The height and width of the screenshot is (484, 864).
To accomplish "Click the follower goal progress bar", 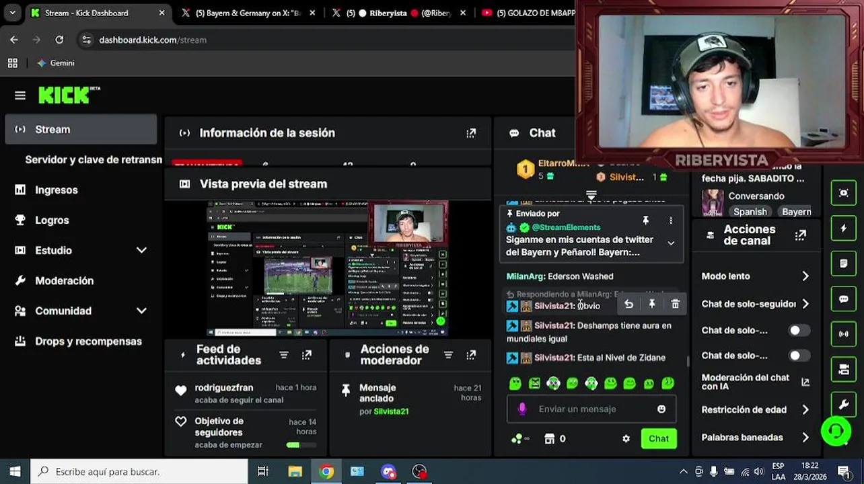I will pos(302,444).
